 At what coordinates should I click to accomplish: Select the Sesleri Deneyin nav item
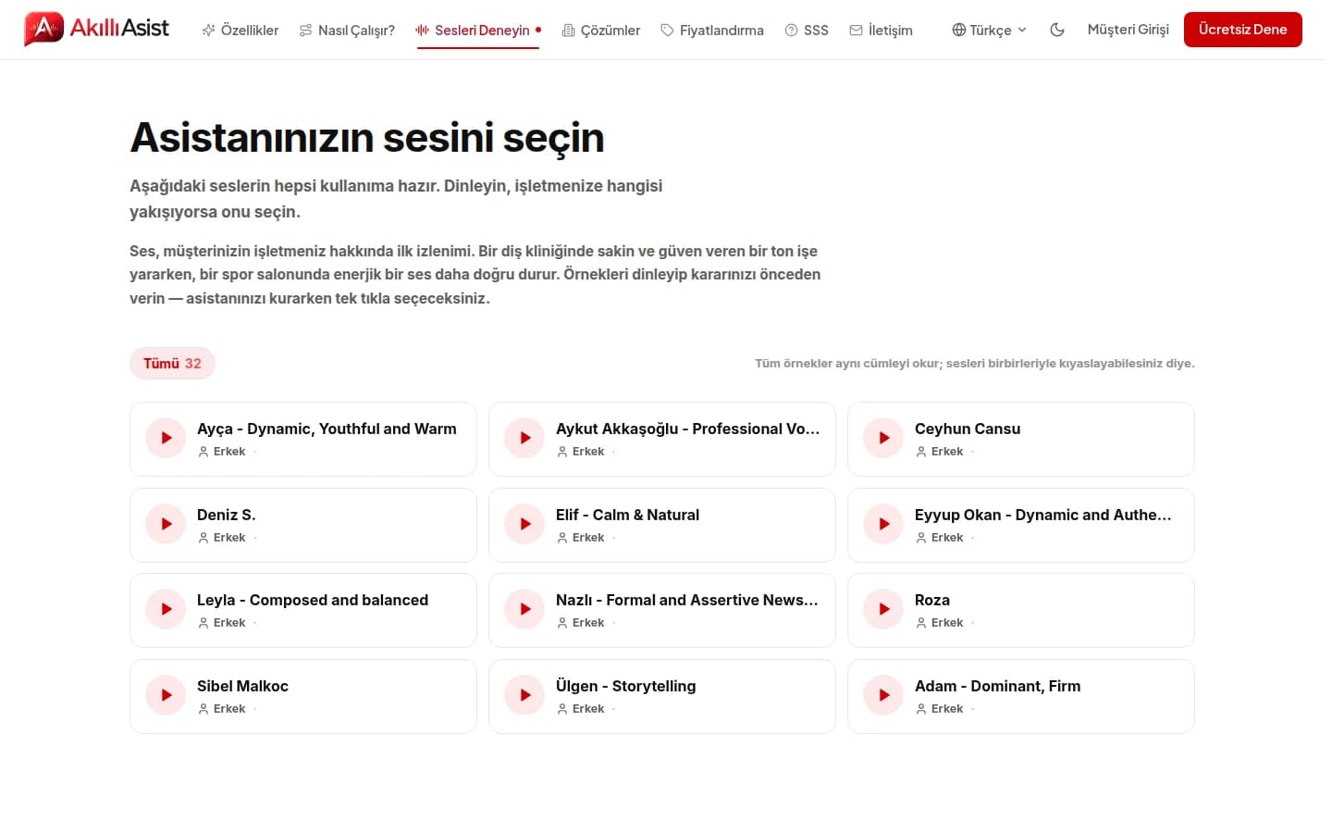478,31
